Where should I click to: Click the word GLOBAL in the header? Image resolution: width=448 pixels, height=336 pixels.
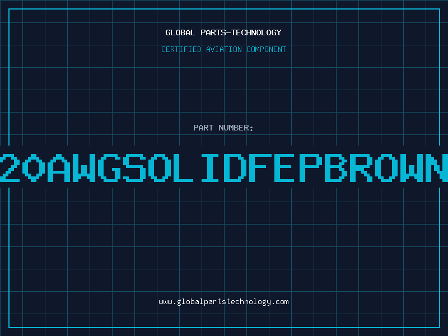[180, 32]
